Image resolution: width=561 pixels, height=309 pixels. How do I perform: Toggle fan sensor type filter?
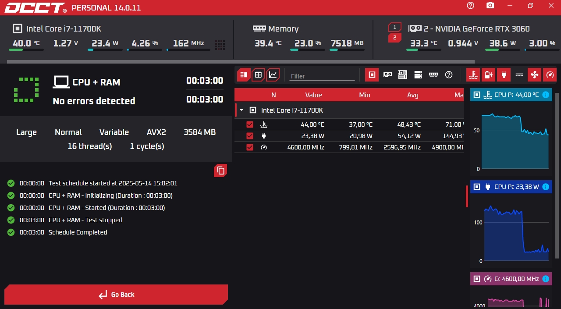(x=534, y=75)
